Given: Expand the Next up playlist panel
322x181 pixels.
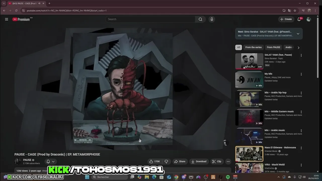Looking at the screenshot, I should pyautogui.click(x=298, y=34).
